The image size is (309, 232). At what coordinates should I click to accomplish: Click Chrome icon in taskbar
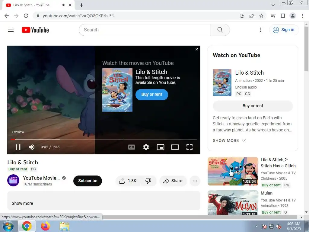(x=27, y=226)
